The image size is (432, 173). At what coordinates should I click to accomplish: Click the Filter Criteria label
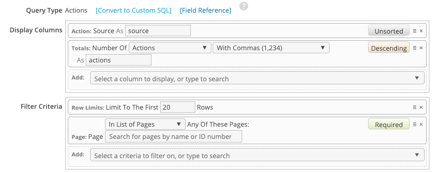coord(41,106)
